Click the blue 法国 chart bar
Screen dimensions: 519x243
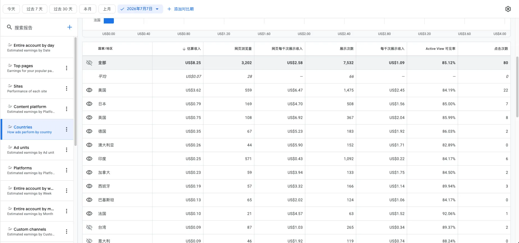[x=109, y=20]
